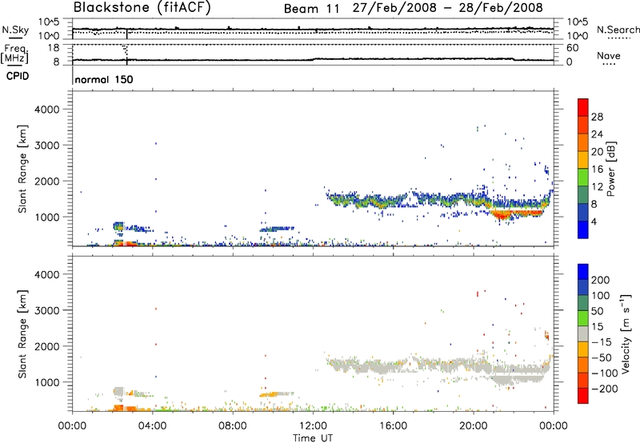
Task: Click the "Freq. [MHz]" axis label
Action: pyautogui.click(x=15, y=54)
